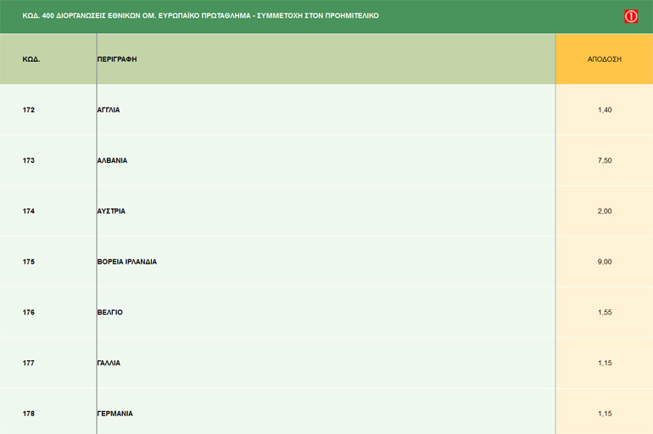The width and height of the screenshot is (653, 434).
Task: Click code 172 in the first row
Action: (x=29, y=110)
